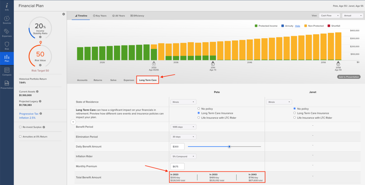Enable Re-invest Surplus checkbox
Screen dimensions: 365x185
point(20,127)
